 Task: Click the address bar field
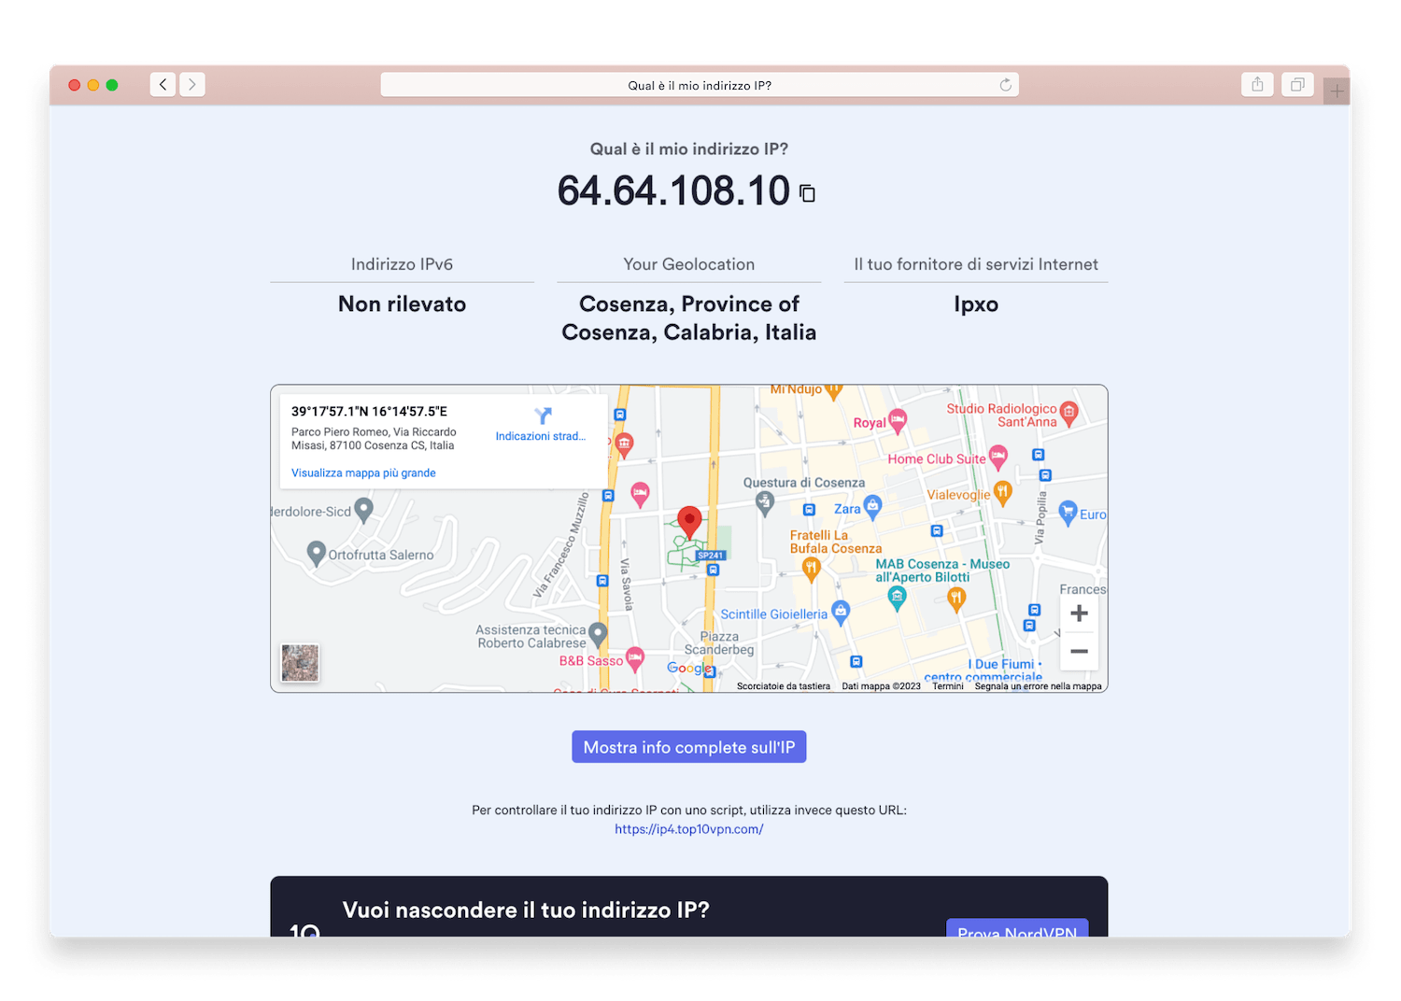[x=700, y=85]
